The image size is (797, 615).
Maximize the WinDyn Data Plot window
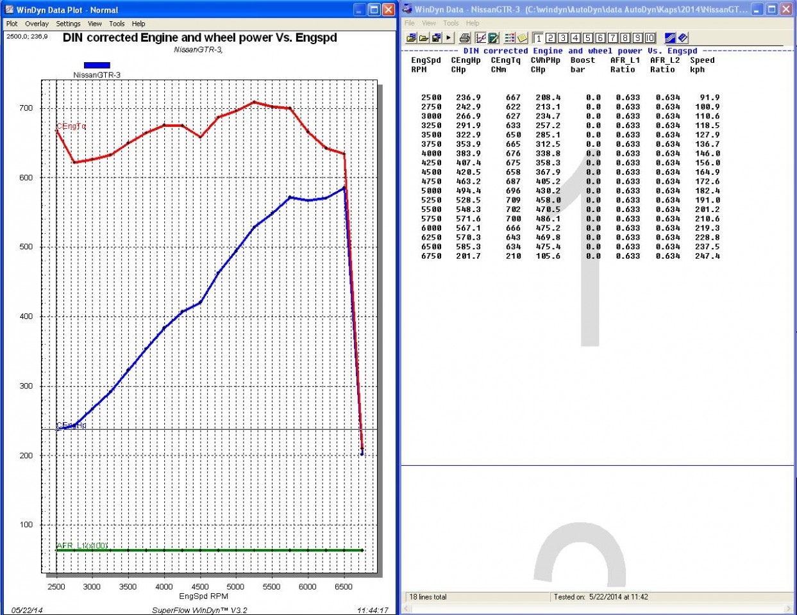coord(373,10)
